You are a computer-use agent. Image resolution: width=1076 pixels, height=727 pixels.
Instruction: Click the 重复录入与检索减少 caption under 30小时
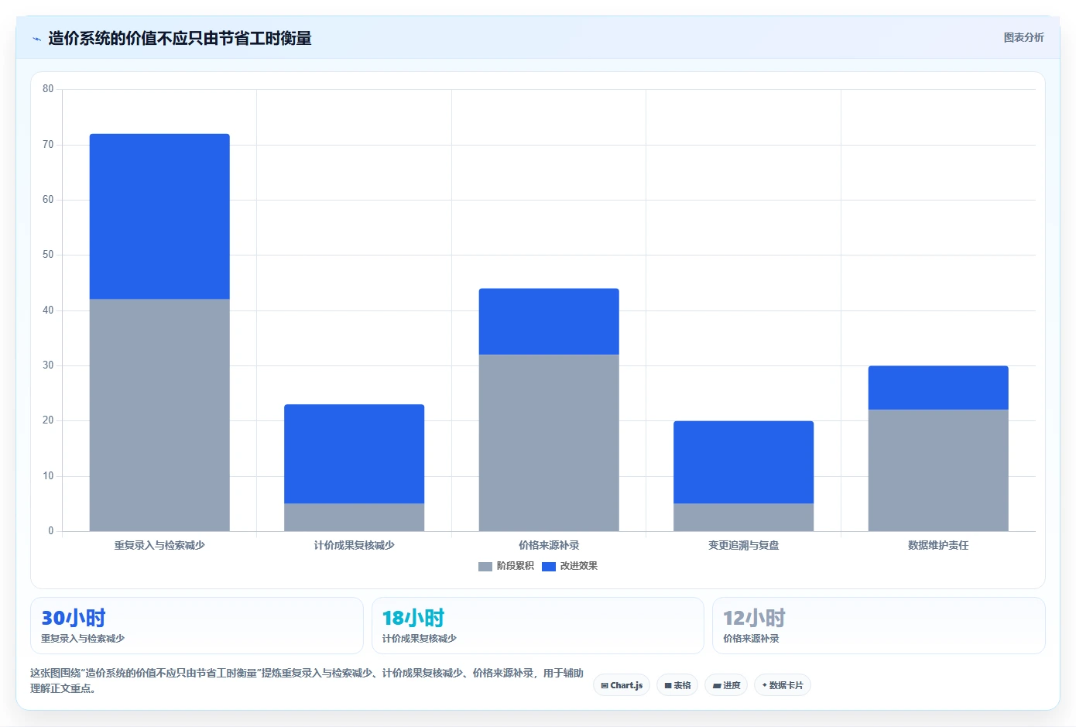[83, 639]
